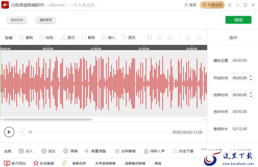
Task: Choose the Mix (混流) tool
Action: 128,38
